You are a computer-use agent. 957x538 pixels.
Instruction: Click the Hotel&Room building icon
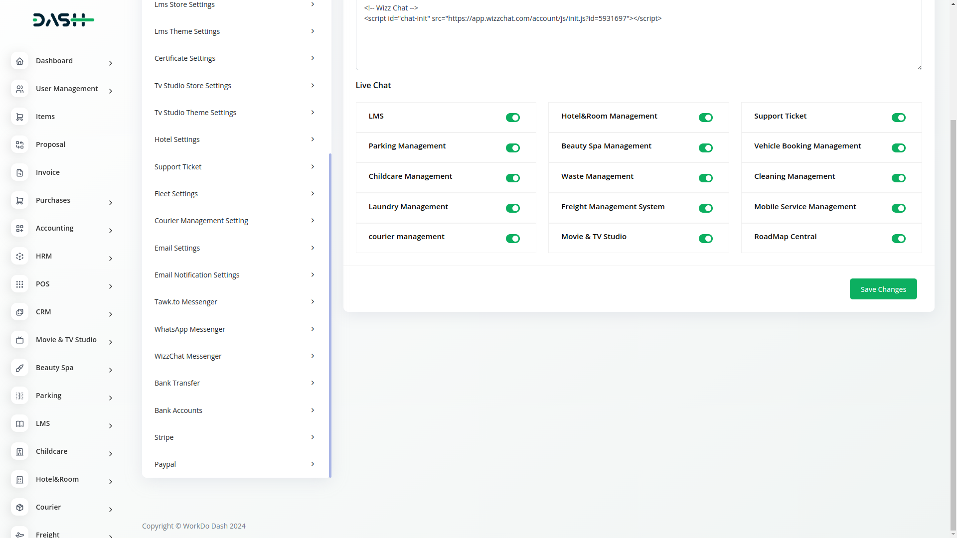tap(19, 479)
